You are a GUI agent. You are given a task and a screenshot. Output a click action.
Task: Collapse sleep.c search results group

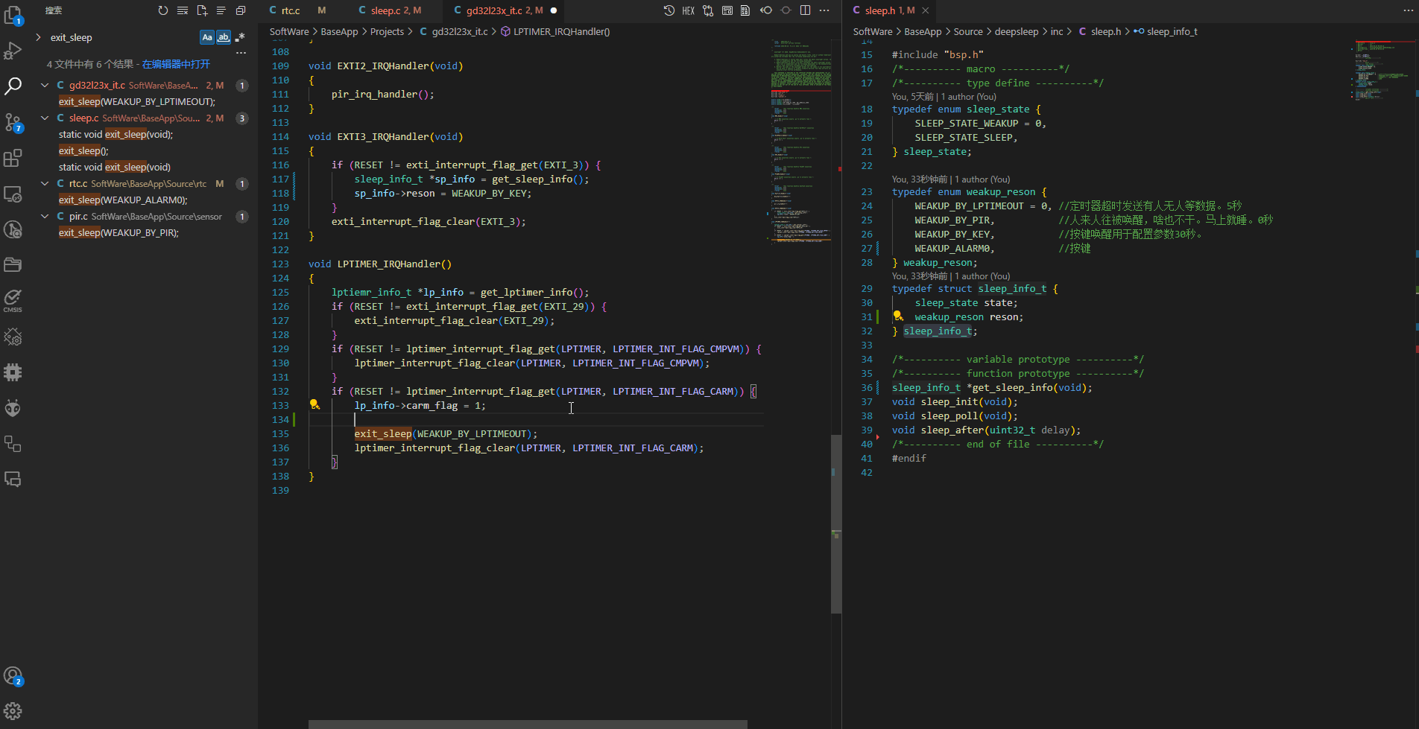pyautogui.click(x=45, y=118)
